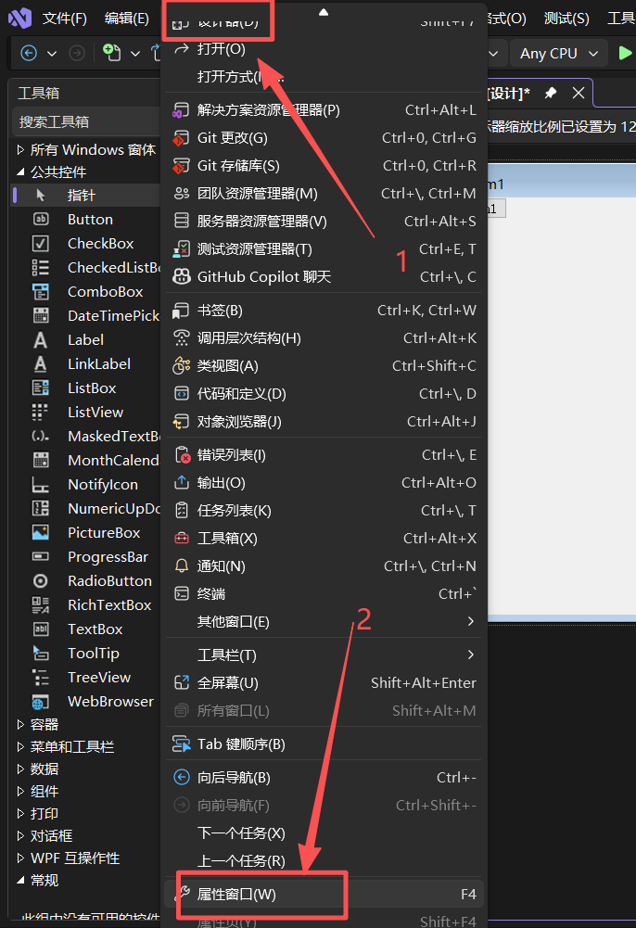Choose Git 更改(G) menu entry
Viewport: 636px width, 928px height.
click(324, 138)
